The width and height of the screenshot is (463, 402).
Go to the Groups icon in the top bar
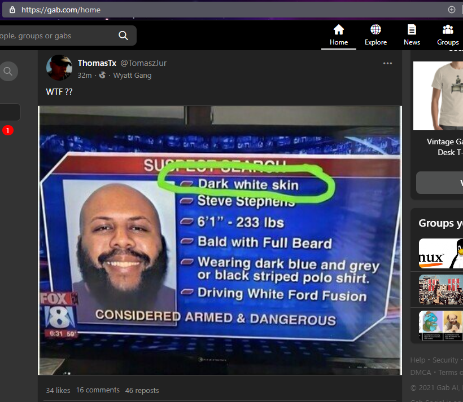click(x=448, y=30)
